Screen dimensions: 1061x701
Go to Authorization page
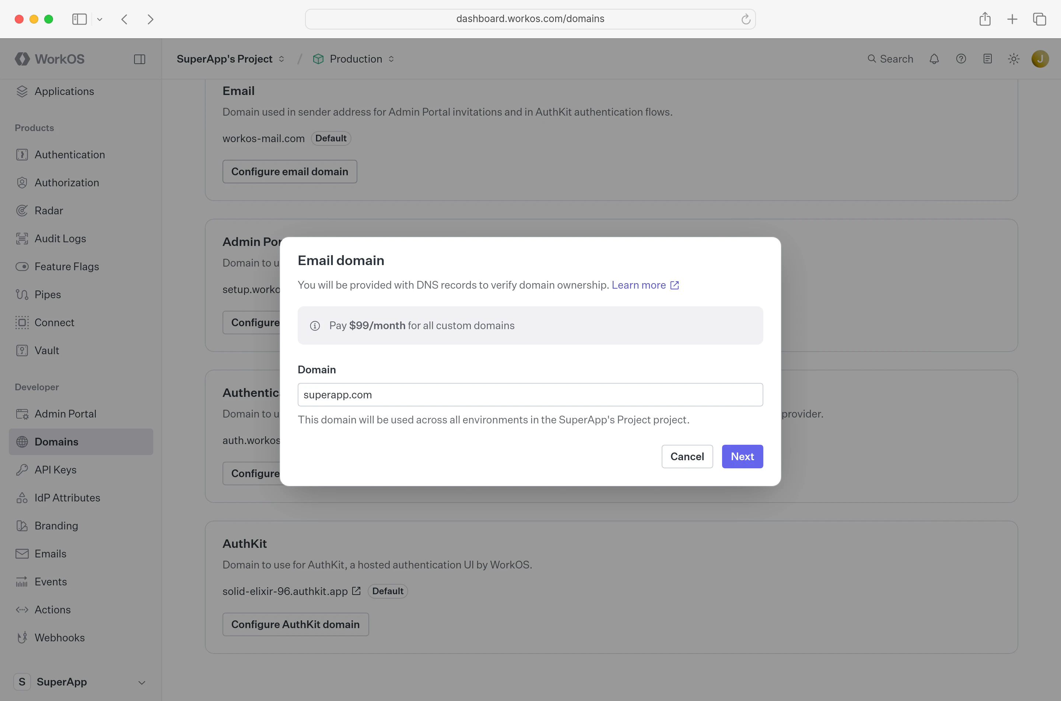coord(81,182)
